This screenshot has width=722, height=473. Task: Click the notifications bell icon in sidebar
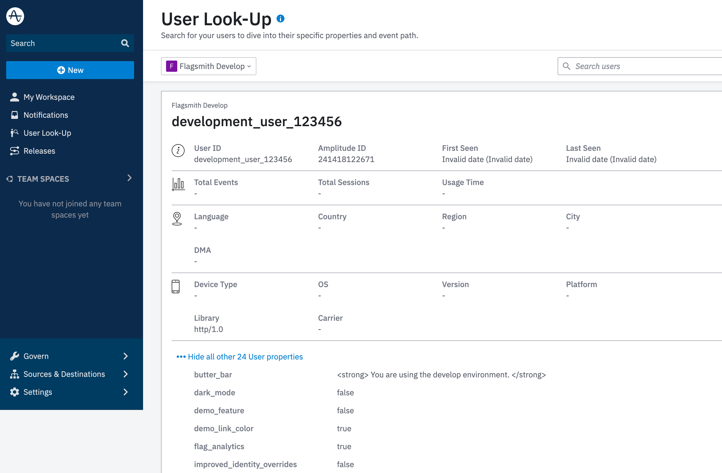click(14, 115)
